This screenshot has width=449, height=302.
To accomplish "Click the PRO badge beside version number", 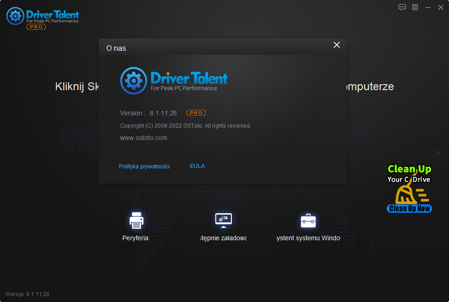I will pyautogui.click(x=196, y=113).
